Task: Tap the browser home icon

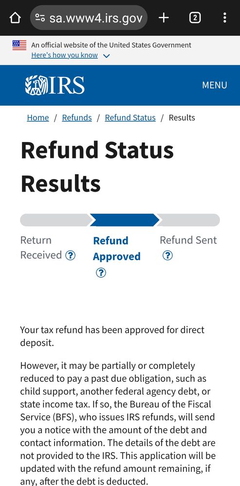Action: pos(15,18)
